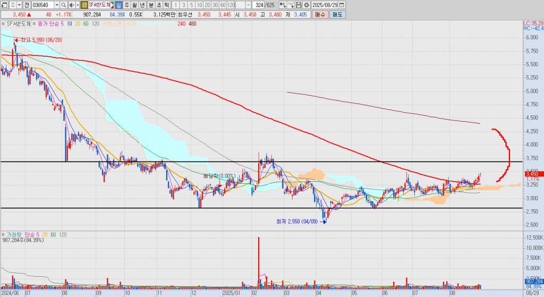
Task: Click the 거래량 volume panel square marker
Action: coord(3,234)
